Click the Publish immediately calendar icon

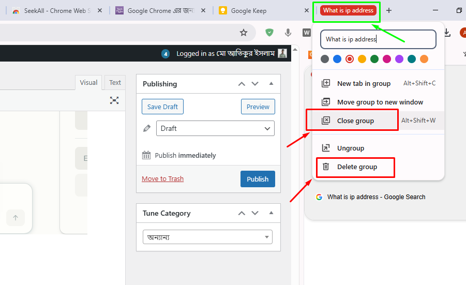[x=146, y=155]
